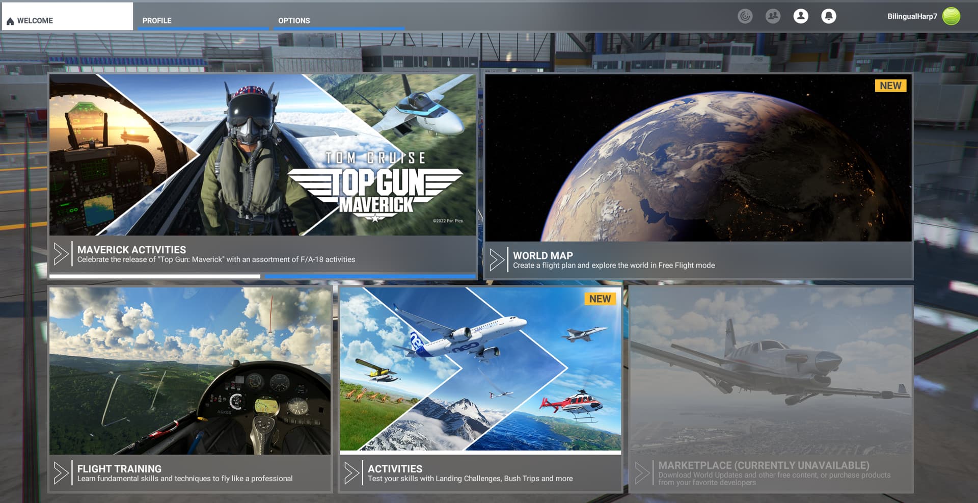Click the arrow icon beside Flight Training

[x=61, y=473]
